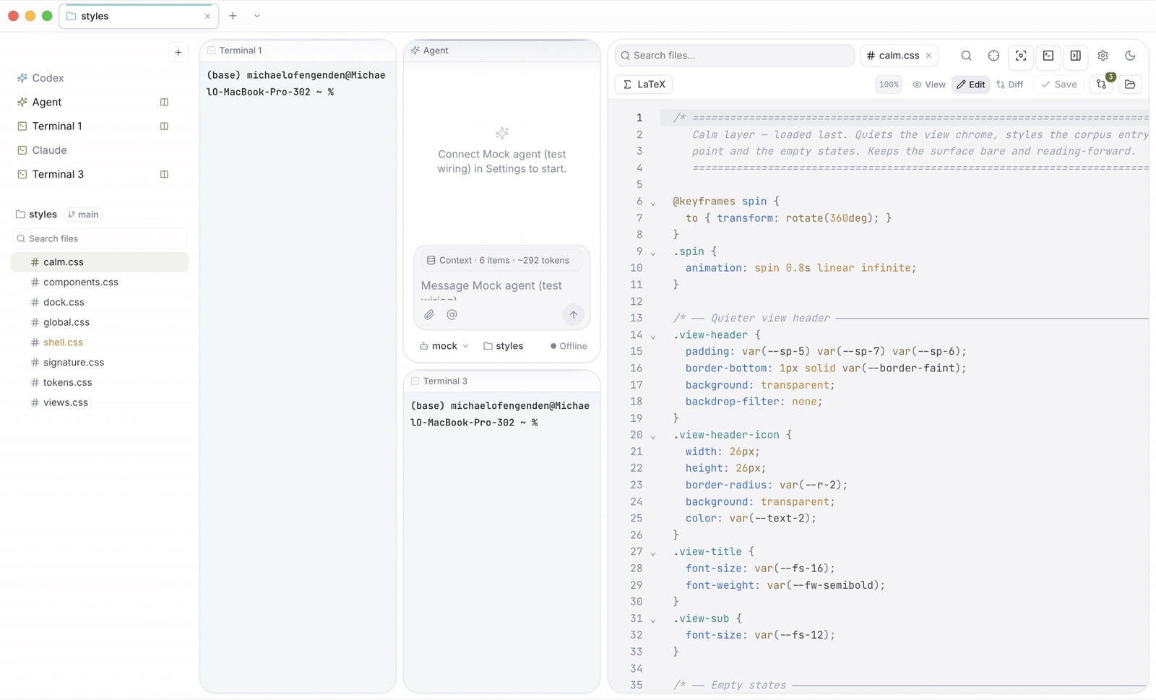This screenshot has width=1156, height=700.
Task: Toggle the terminal panel icon in editor toolbar
Action: click(x=1048, y=56)
